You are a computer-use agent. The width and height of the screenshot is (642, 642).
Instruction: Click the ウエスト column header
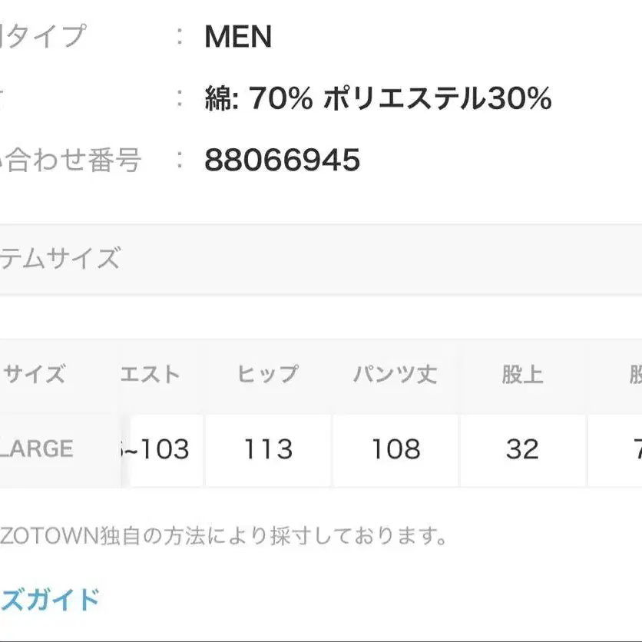(x=150, y=375)
